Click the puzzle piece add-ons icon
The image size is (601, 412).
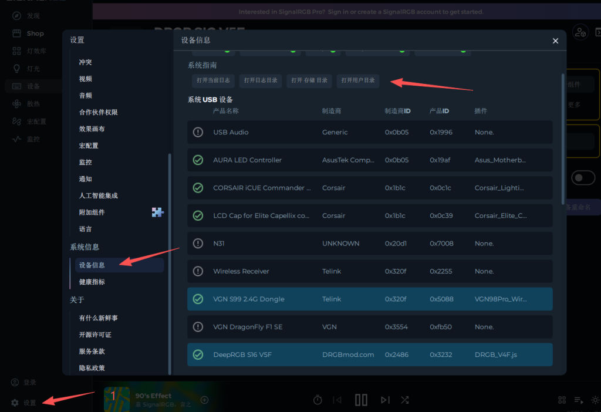pyautogui.click(x=157, y=212)
